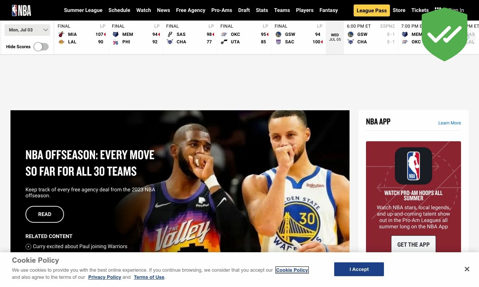Open the Free Agency nav item
479x287 pixels.
191,10
